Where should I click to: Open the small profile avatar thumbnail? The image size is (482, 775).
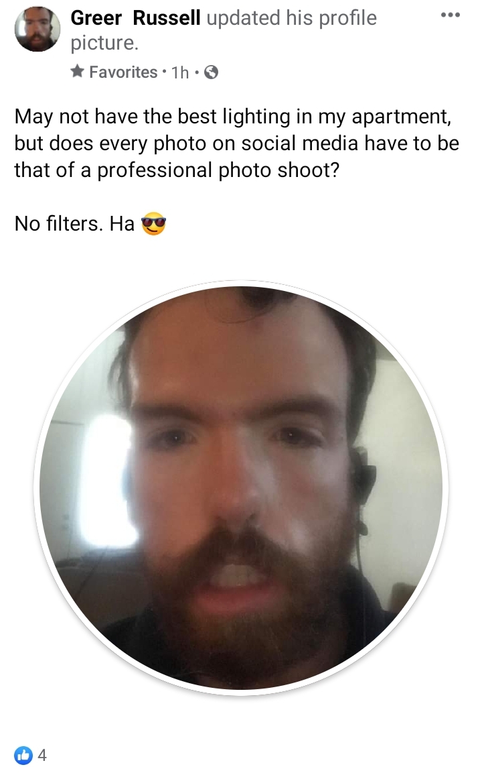[x=37, y=29]
